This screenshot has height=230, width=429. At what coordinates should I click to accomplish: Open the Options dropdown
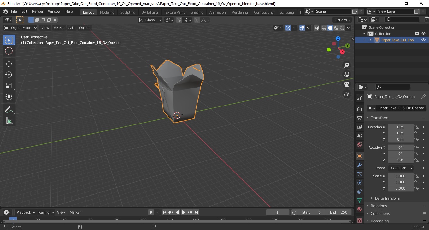pos(343,20)
